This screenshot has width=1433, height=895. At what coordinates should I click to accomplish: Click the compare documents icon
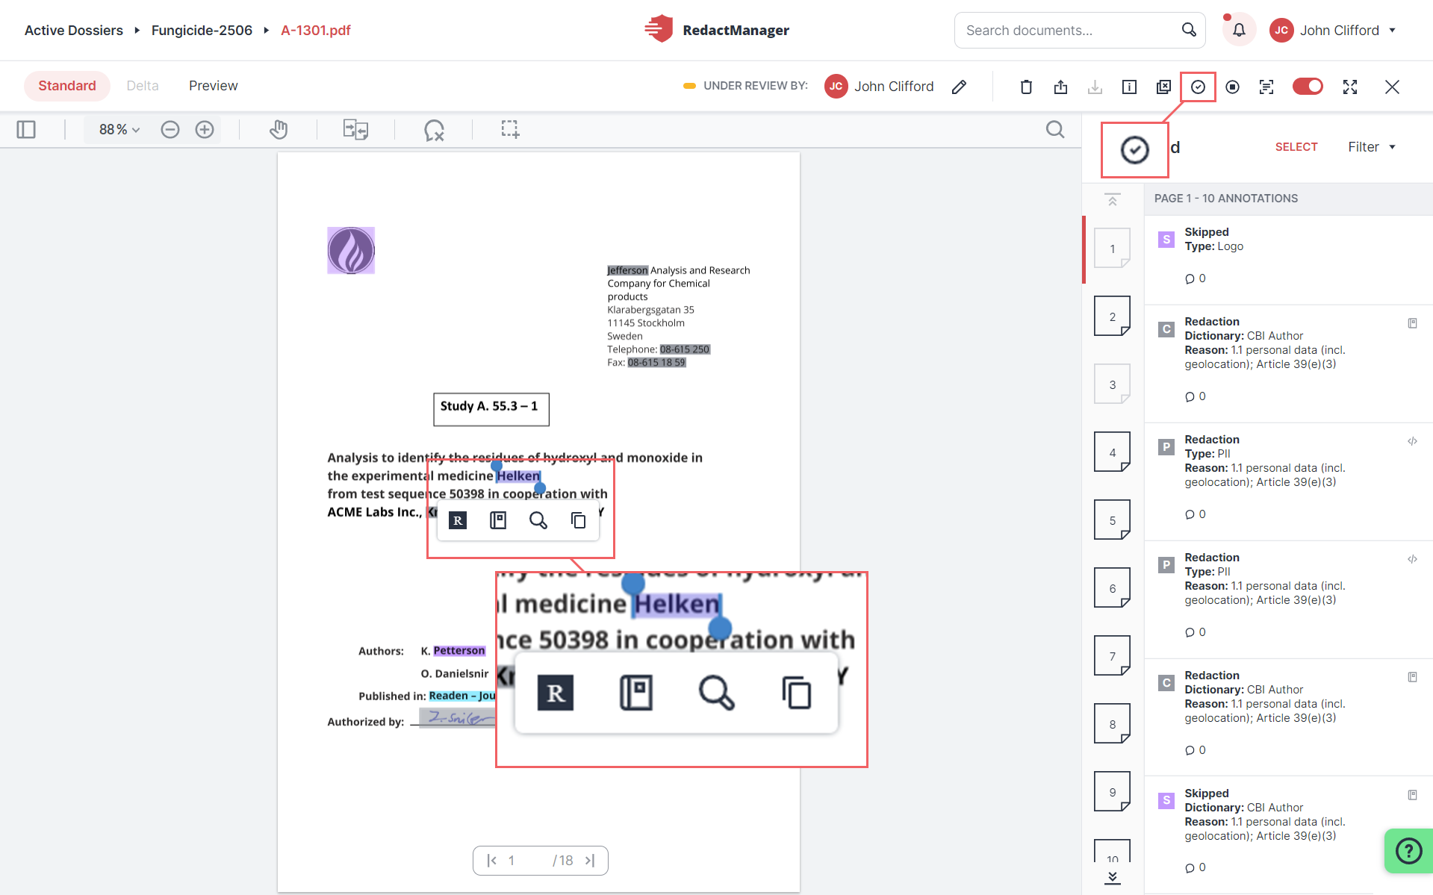(355, 129)
